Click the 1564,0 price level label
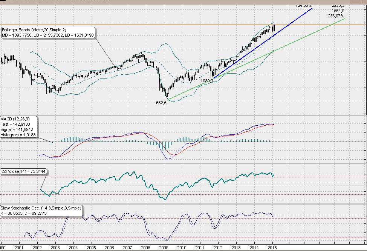The height and width of the screenshot is (251, 367). 338,11
